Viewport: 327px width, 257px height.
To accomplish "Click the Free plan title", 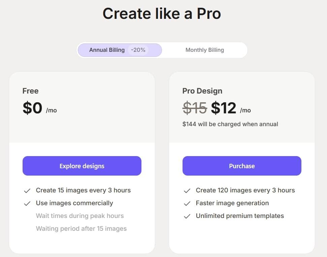I will [31, 91].
